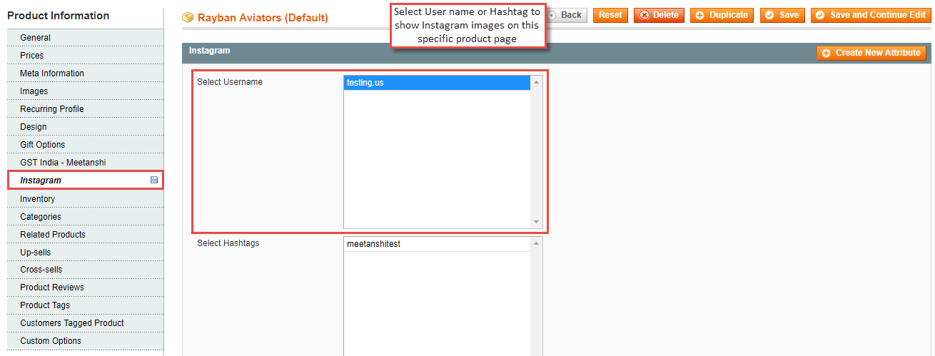Click the username list scroll down arrow
Viewport: 935px width, 356px height.
(x=537, y=223)
